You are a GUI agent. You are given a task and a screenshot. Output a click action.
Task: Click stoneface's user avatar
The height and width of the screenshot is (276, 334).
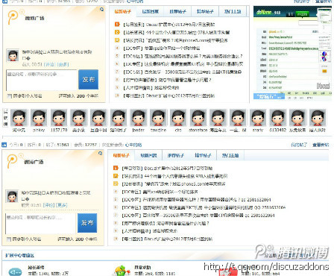198,118
